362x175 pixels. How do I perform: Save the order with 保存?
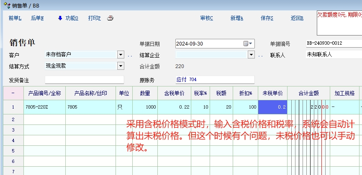point(267,18)
